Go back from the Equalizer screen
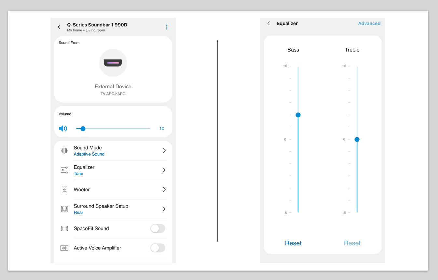This screenshot has height=280, width=438. (269, 23)
